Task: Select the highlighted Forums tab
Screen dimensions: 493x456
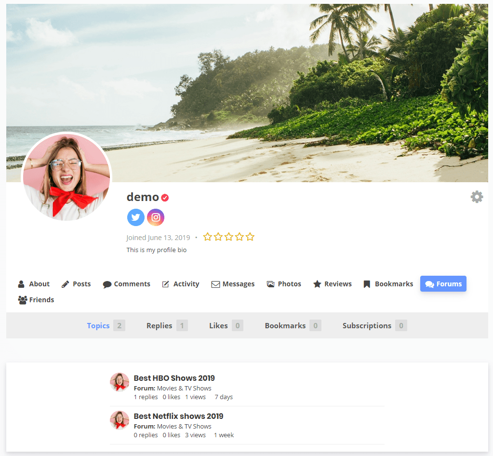Action: pyautogui.click(x=443, y=283)
